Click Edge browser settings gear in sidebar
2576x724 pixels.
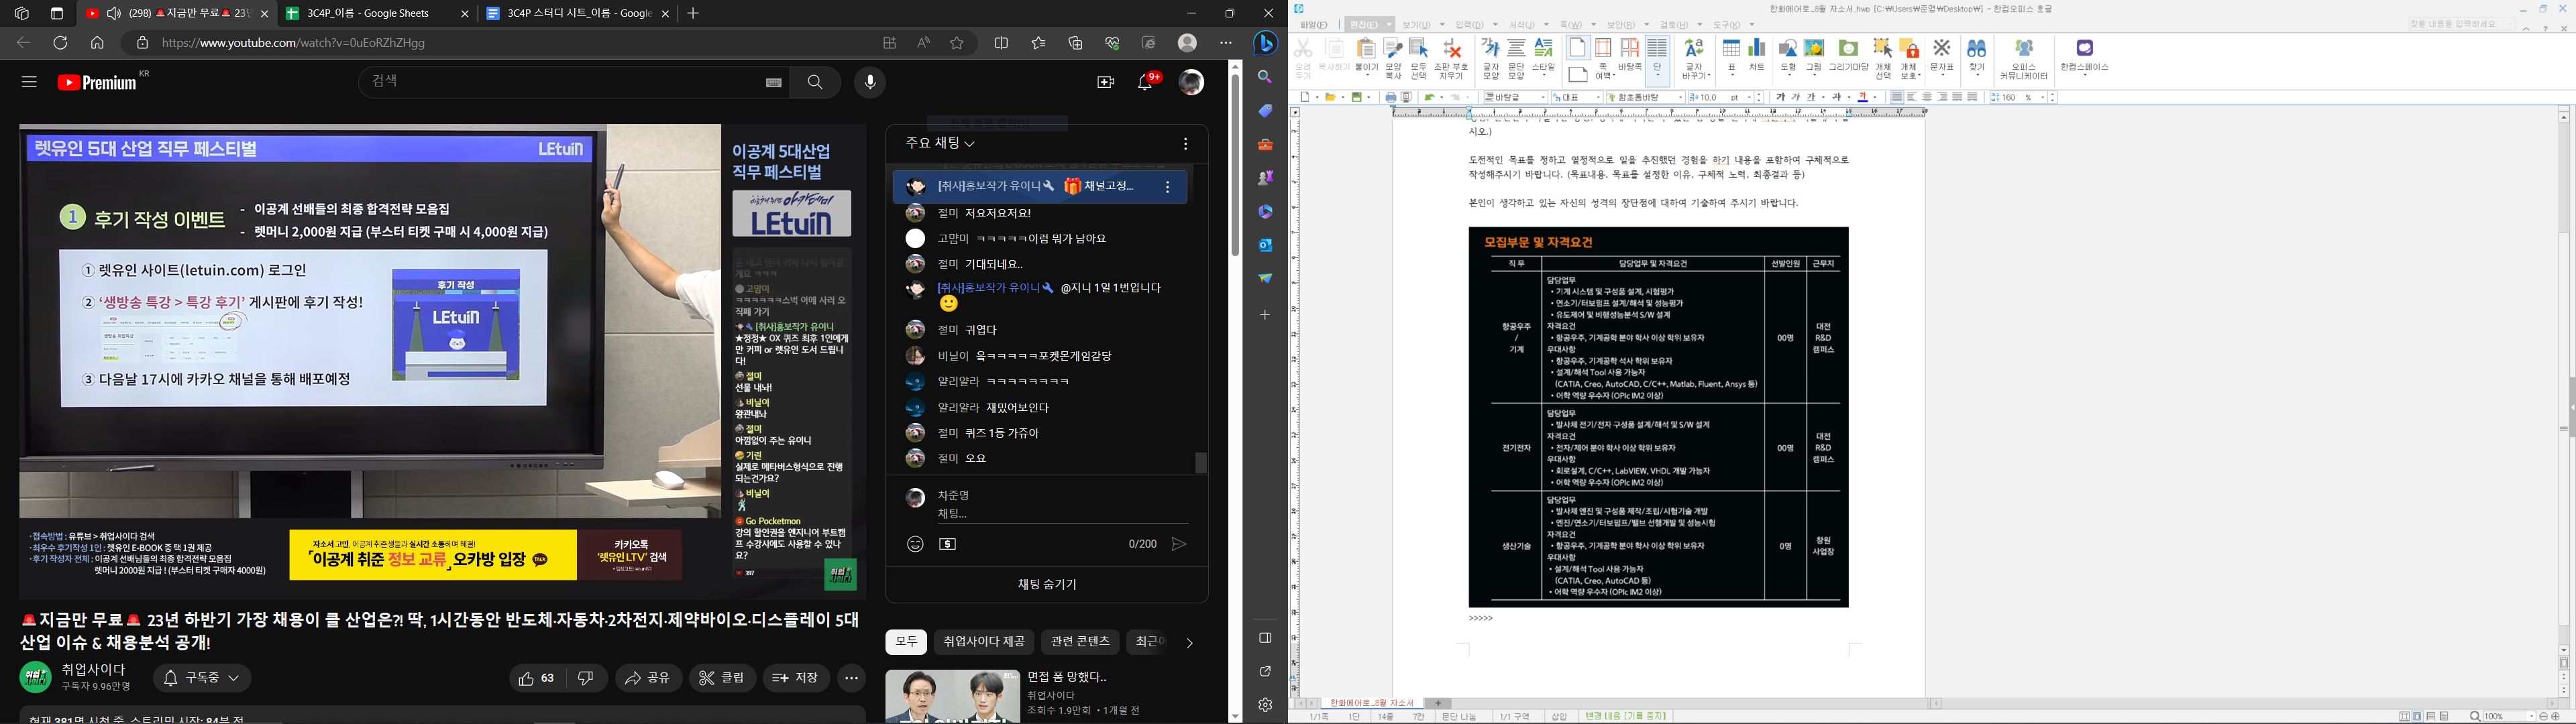[1265, 705]
